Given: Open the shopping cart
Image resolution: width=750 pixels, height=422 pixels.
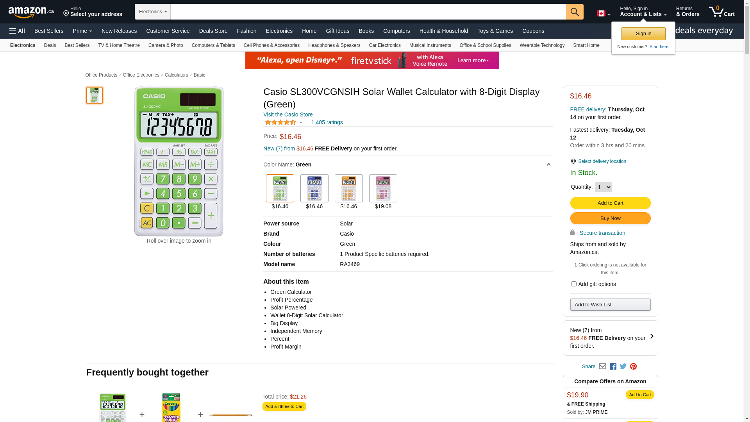Looking at the screenshot, I should click(x=721, y=12).
